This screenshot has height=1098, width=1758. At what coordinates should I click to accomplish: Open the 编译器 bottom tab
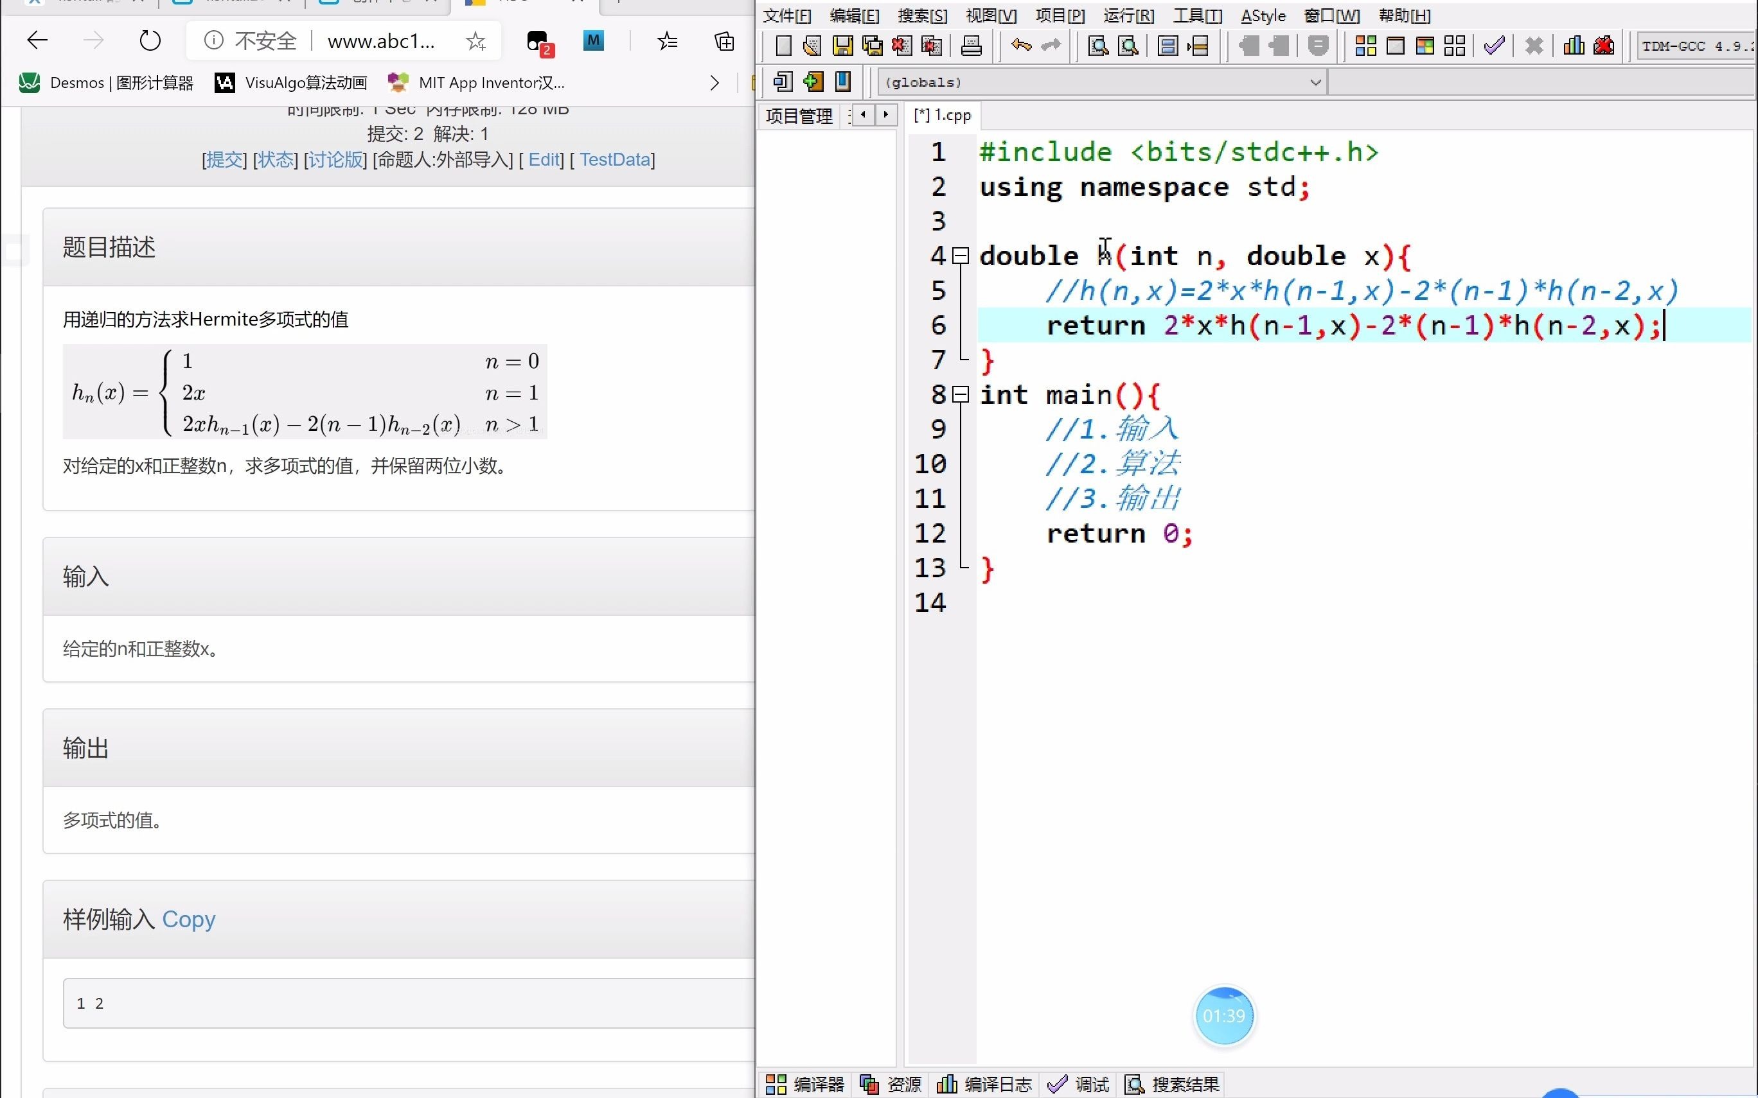(805, 1085)
